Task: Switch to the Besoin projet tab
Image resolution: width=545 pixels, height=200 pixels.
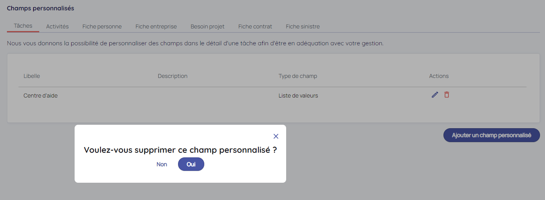Action: pos(207,26)
